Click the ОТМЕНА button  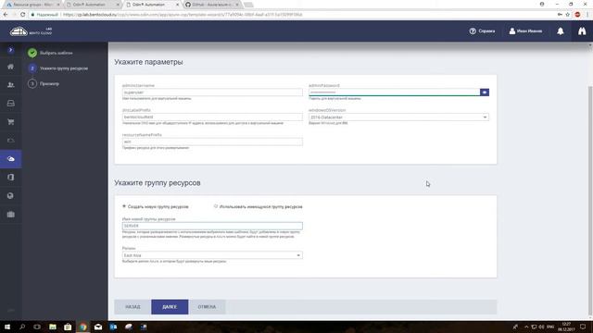pyautogui.click(x=207, y=306)
